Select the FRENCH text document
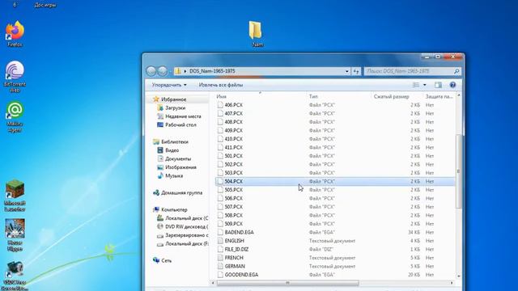The width and height of the screenshot is (518, 291). [x=234, y=258]
